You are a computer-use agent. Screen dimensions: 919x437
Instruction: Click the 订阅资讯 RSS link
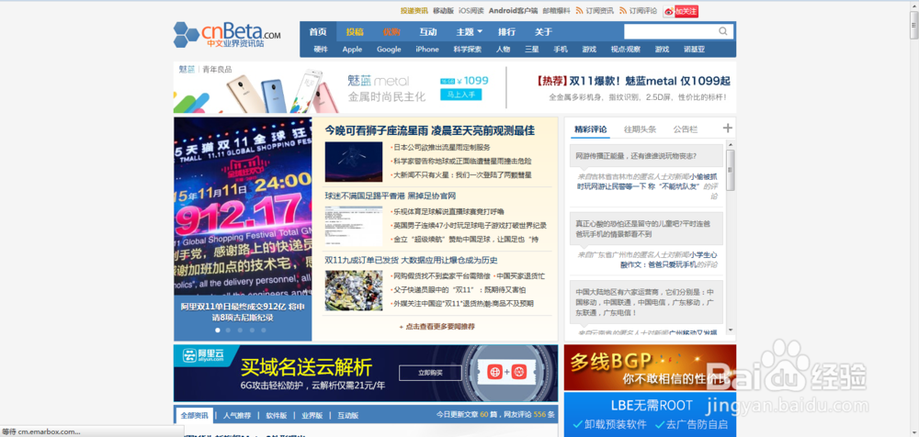pos(595,10)
